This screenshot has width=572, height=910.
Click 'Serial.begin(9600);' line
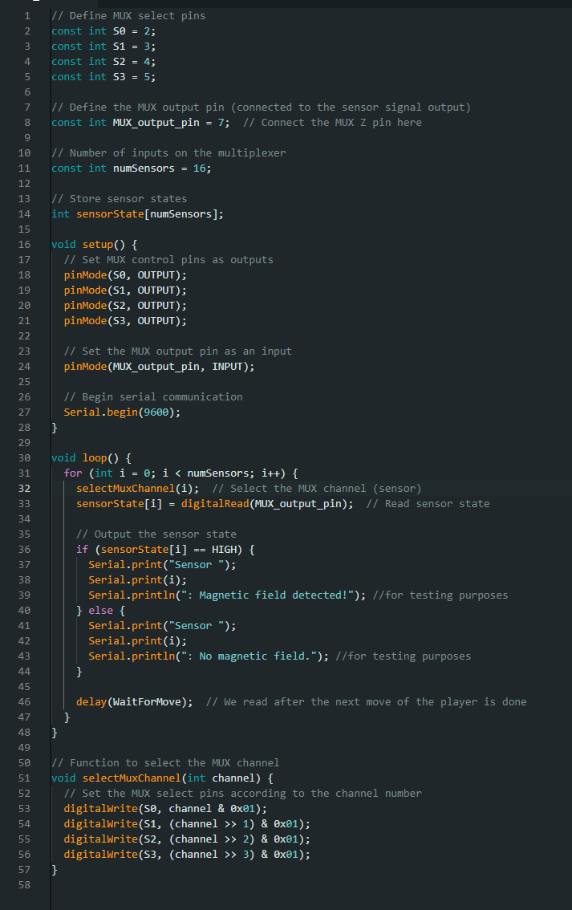click(x=122, y=412)
